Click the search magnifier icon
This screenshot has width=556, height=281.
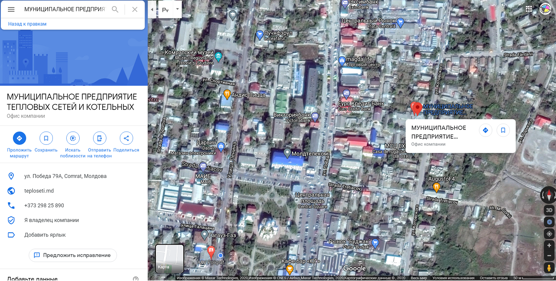point(115,9)
